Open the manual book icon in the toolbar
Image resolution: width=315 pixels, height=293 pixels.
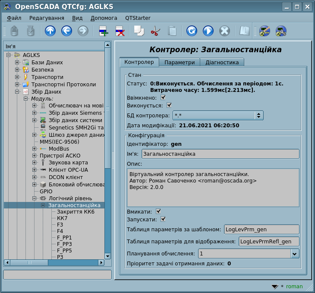point(245,31)
